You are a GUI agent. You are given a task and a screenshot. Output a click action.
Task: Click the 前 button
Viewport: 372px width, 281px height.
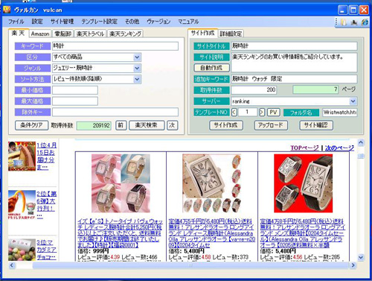pos(121,125)
